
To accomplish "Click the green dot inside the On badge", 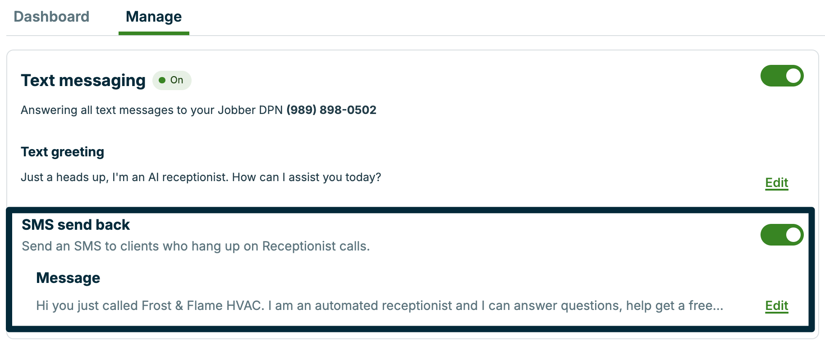I will tap(162, 80).
